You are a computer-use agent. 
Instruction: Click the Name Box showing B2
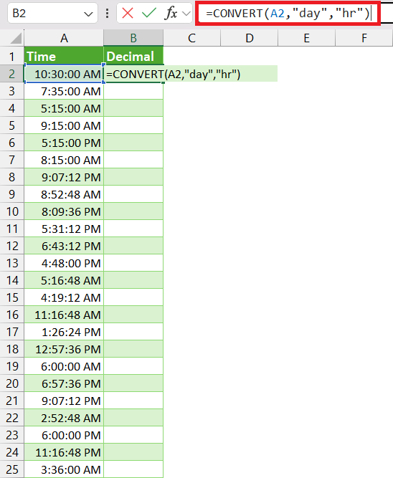52,13
